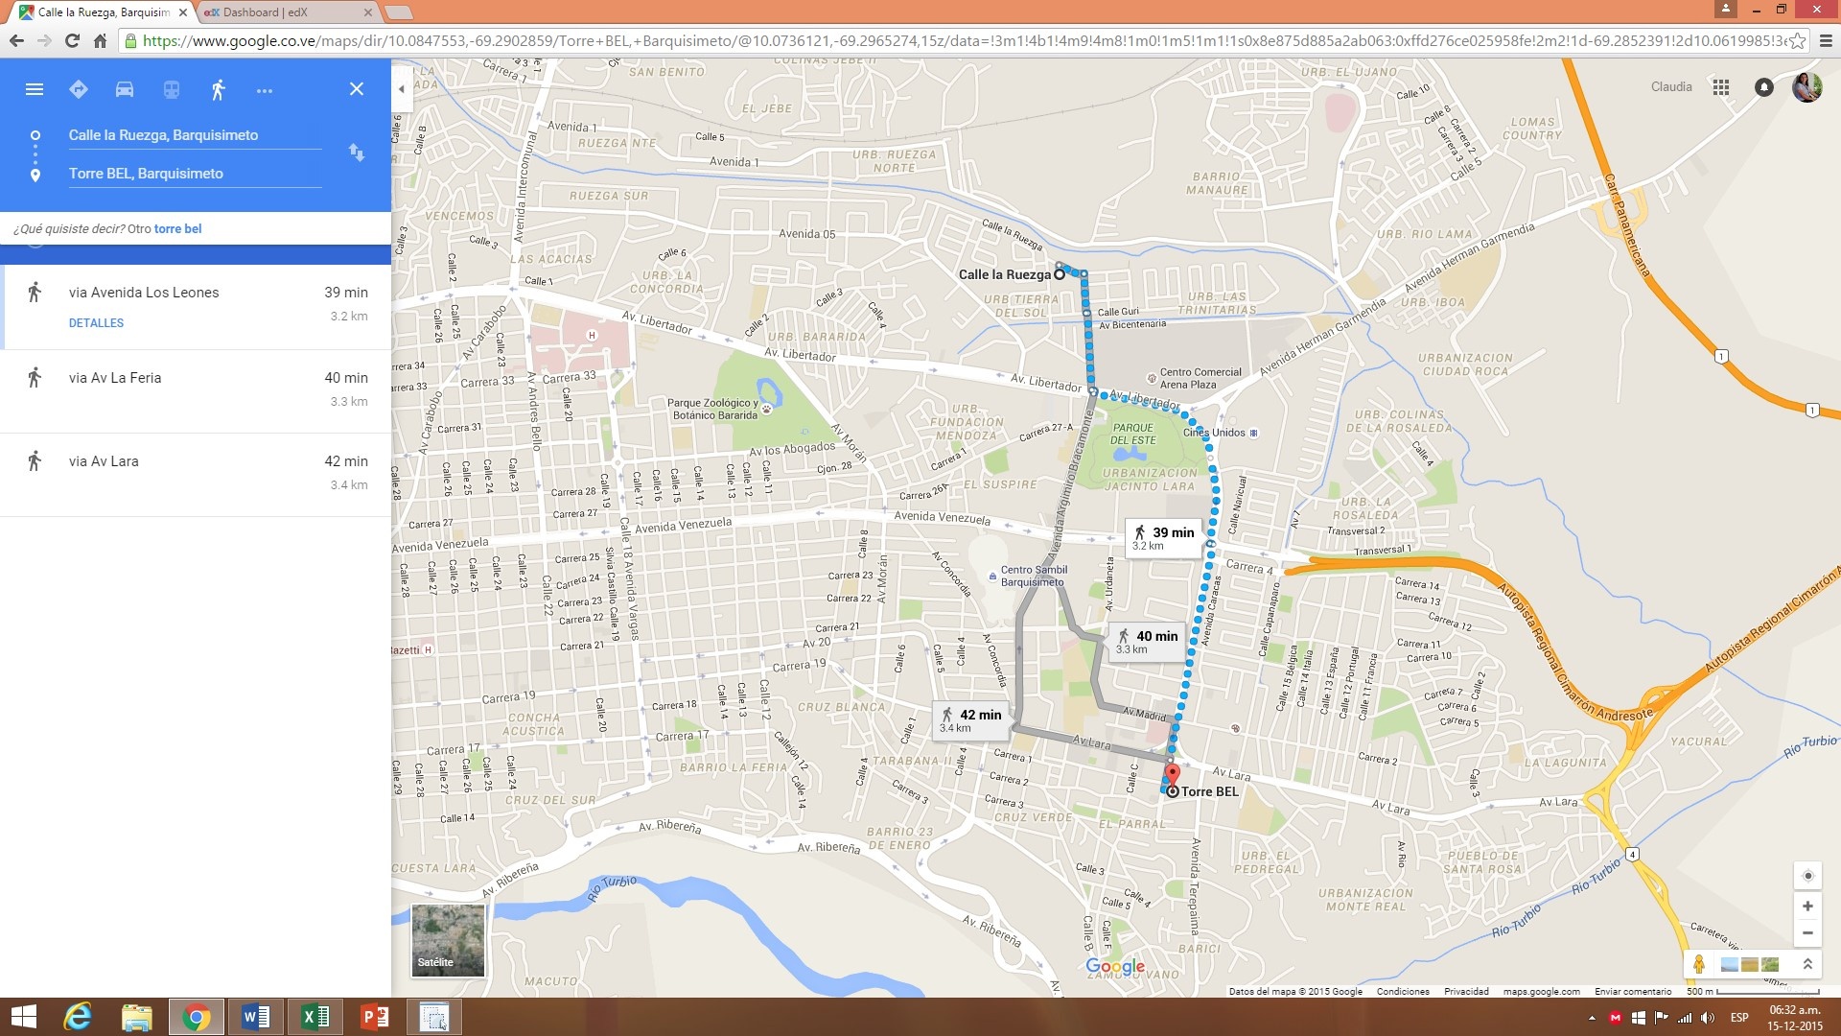Open a new browser tab
Viewport: 1841px width, 1036px height.
point(399,12)
